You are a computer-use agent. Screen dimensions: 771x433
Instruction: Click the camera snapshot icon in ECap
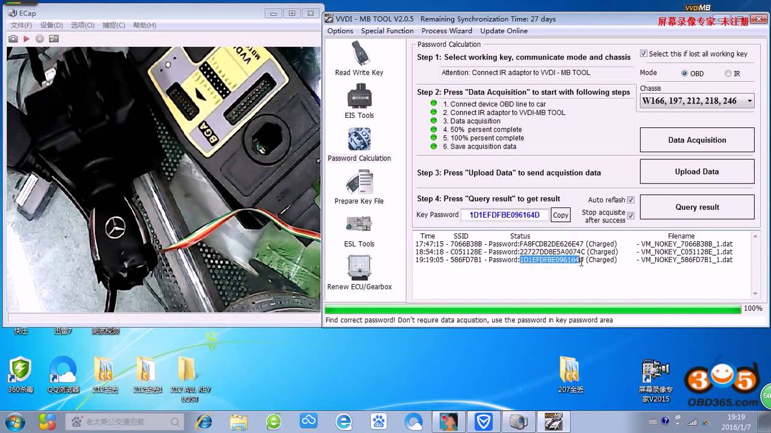pos(13,38)
